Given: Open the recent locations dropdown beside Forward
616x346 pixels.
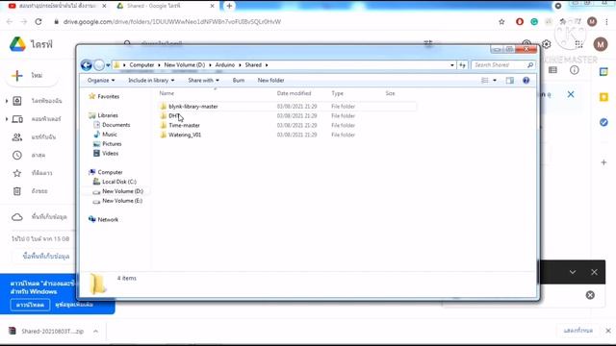Looking at the screenshot, I should click(x=108, y=65).
